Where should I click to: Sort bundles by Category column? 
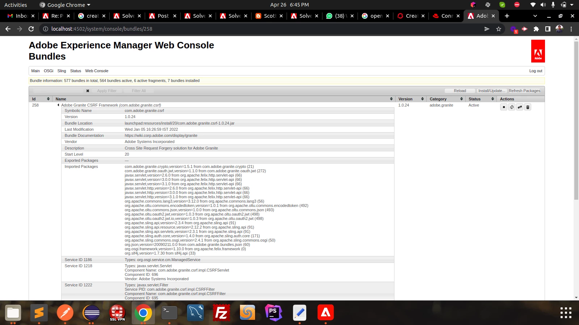(461, 99)
